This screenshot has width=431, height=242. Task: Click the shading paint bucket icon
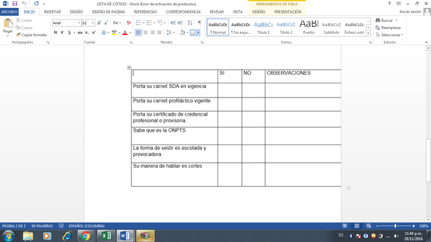pyautogui.click(x=183, y=32)
